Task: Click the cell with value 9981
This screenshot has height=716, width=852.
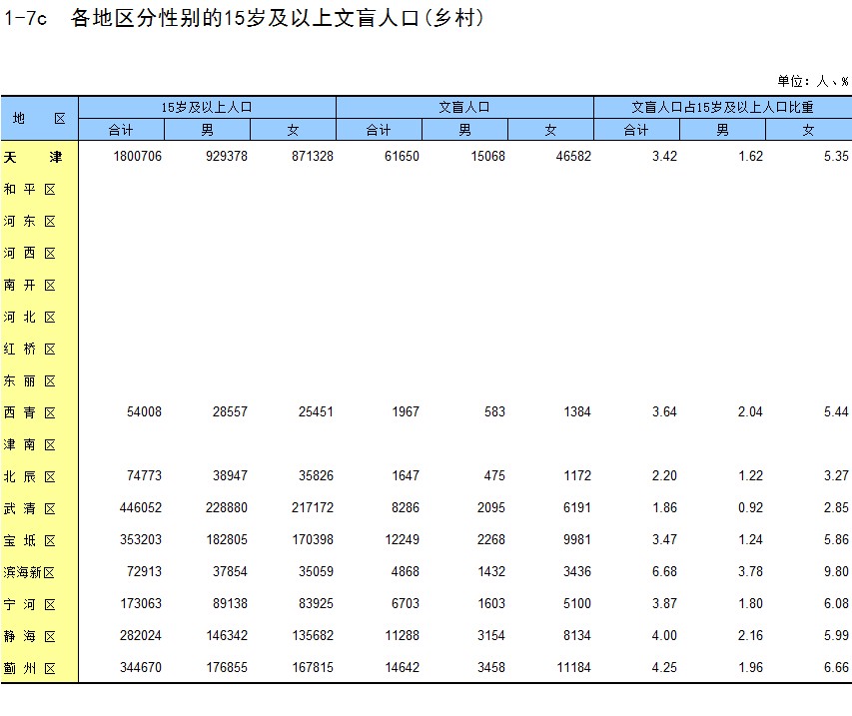Action: point(577,540)
